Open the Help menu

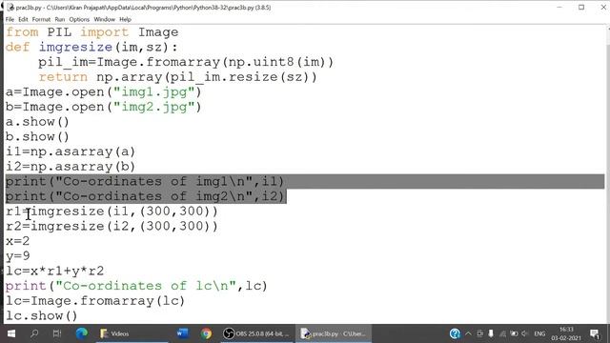pyautogui.click(x=125, y=19)
